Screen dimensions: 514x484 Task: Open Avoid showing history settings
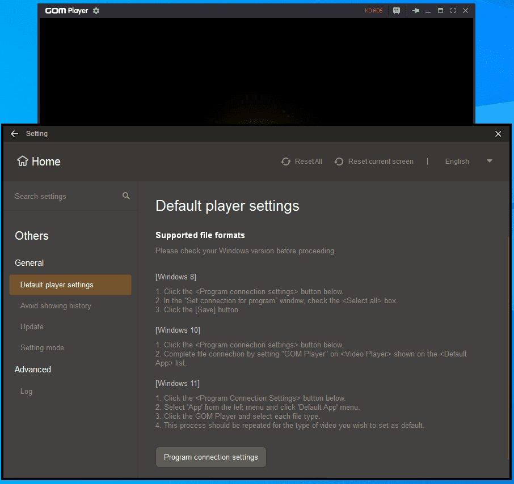click(56, 306)
